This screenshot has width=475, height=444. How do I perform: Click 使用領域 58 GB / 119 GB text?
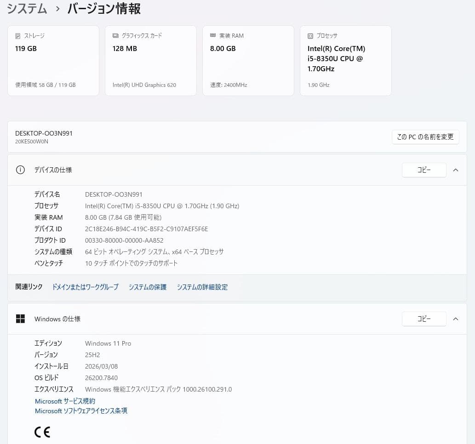coord(46,85)
